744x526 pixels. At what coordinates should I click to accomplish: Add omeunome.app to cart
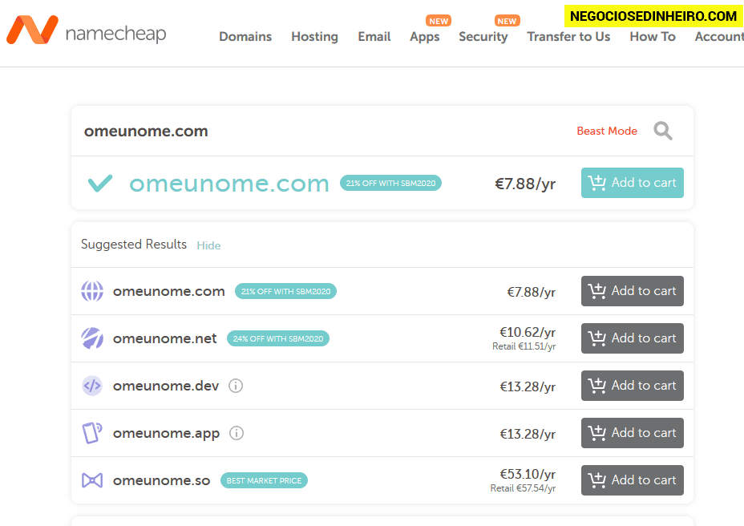click(633, 433)
